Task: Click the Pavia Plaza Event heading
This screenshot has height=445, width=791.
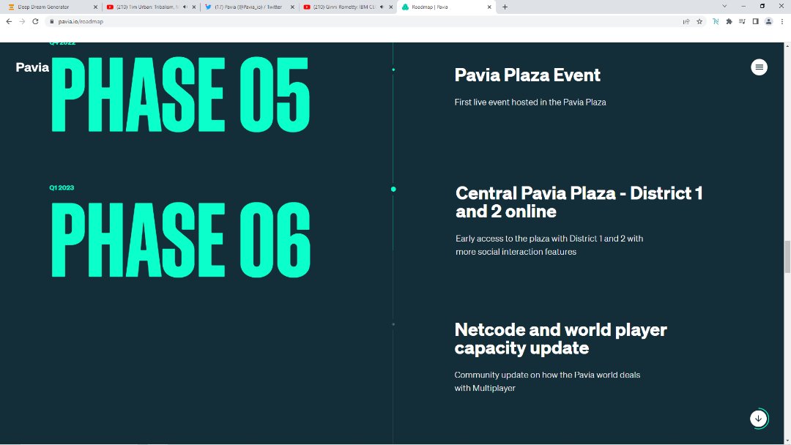Action: [527, 75]
